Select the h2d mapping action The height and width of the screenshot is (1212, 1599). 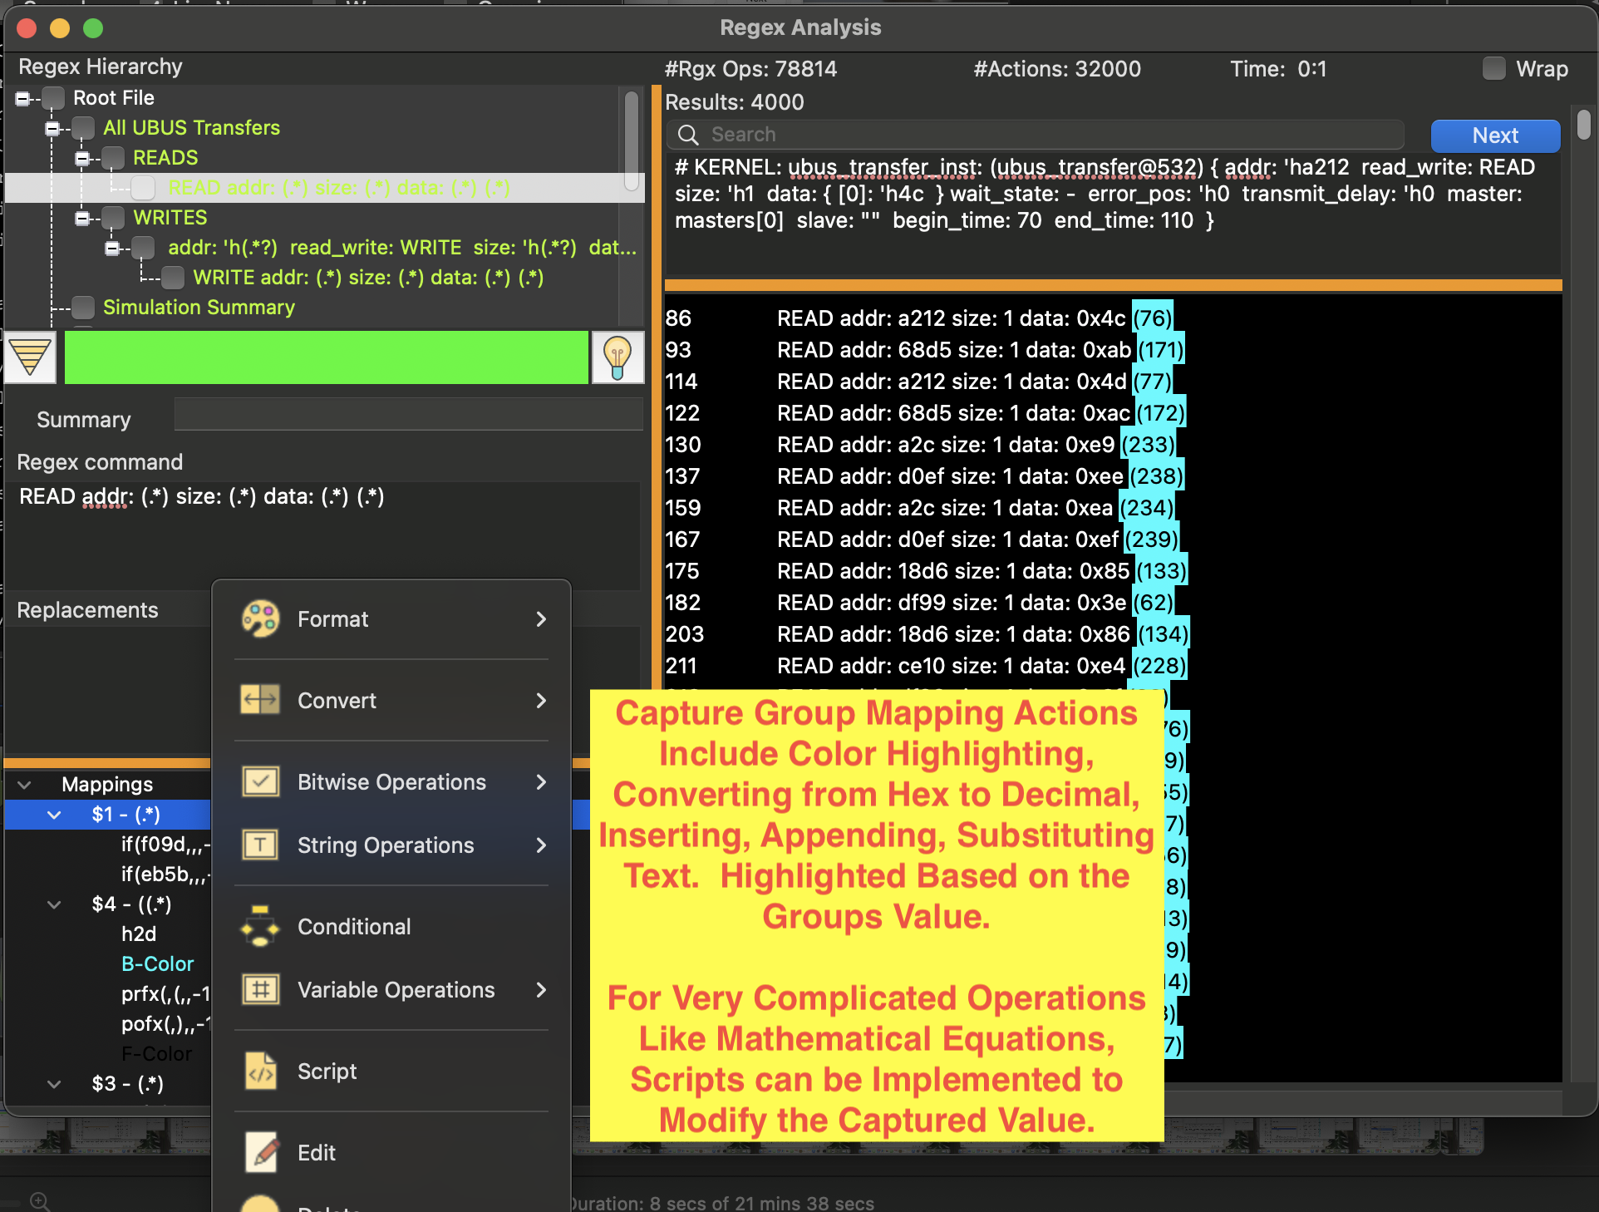(x=139, y=934)
